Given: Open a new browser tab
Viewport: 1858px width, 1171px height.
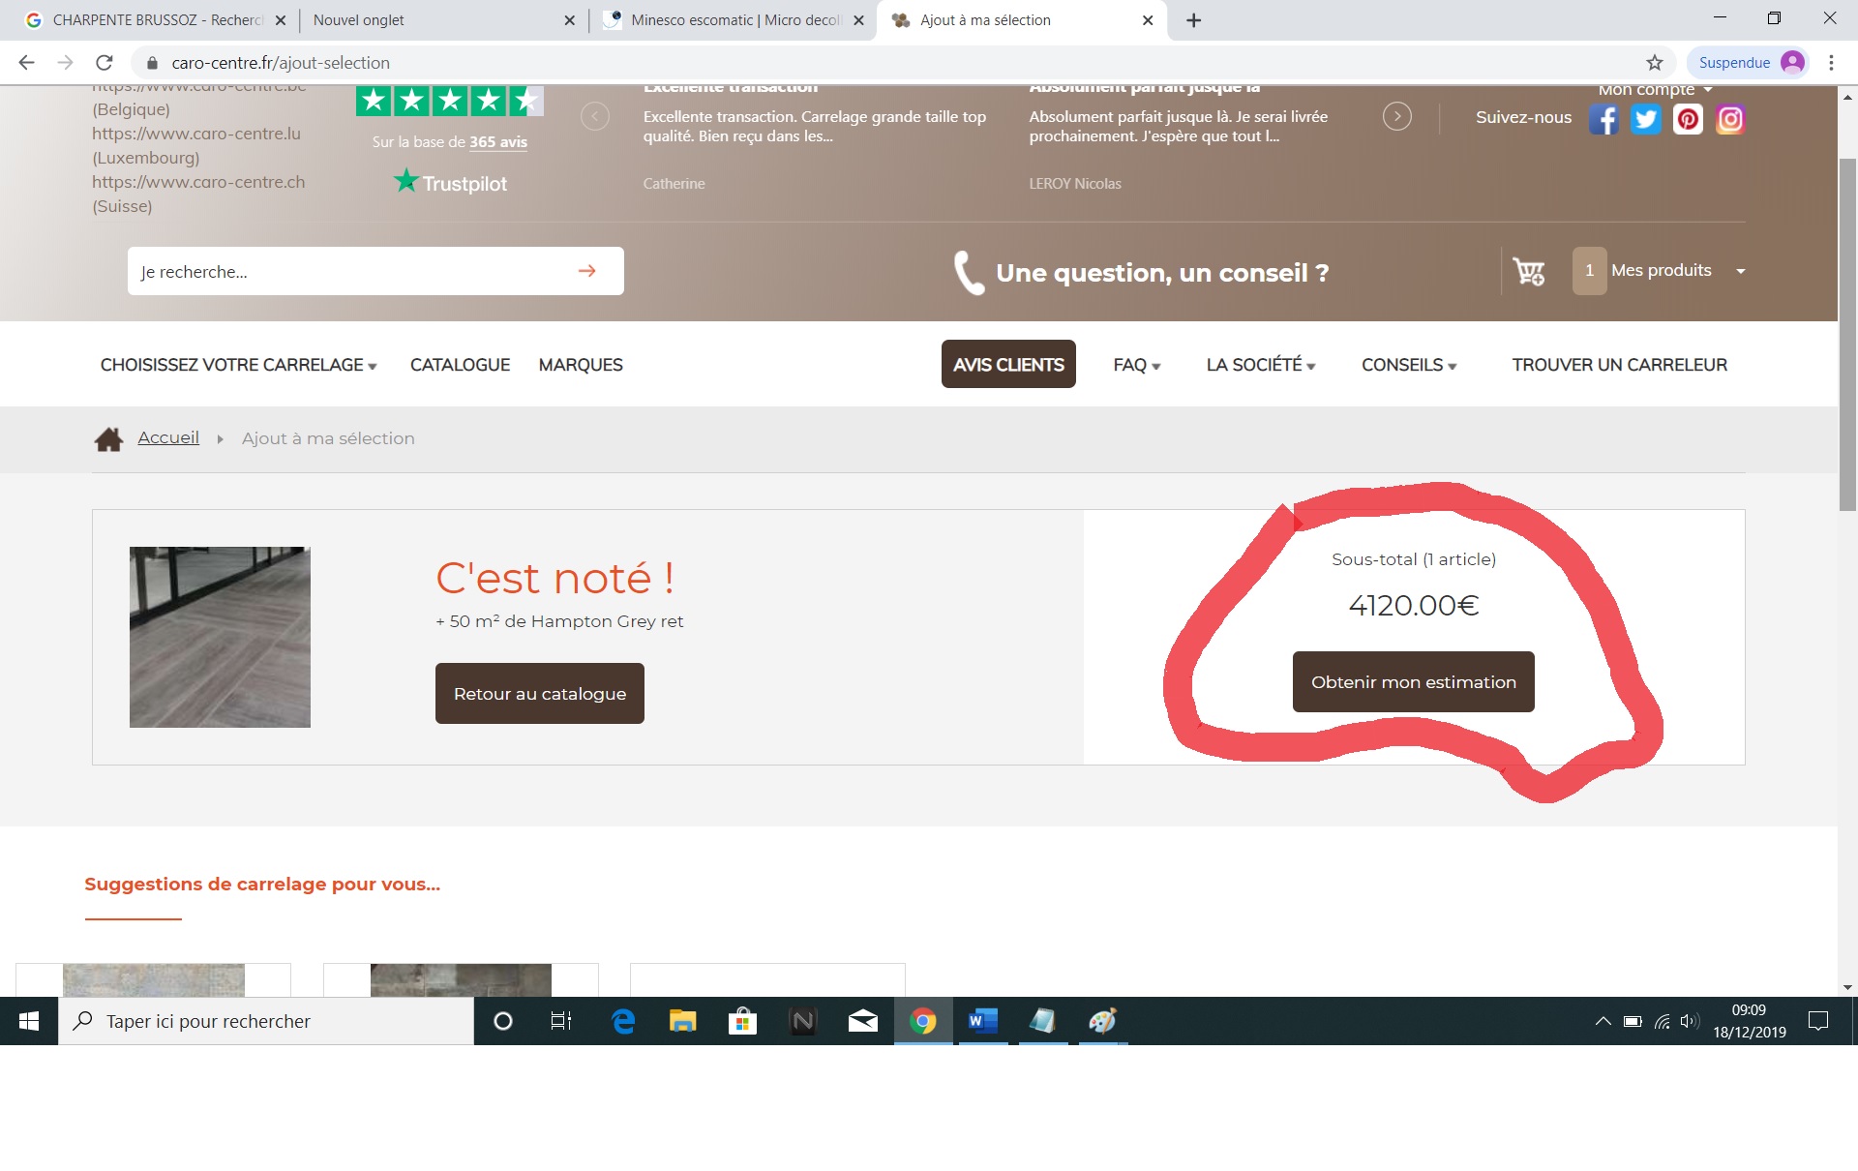Looking at the screenshot, I should coord(1194,20).
